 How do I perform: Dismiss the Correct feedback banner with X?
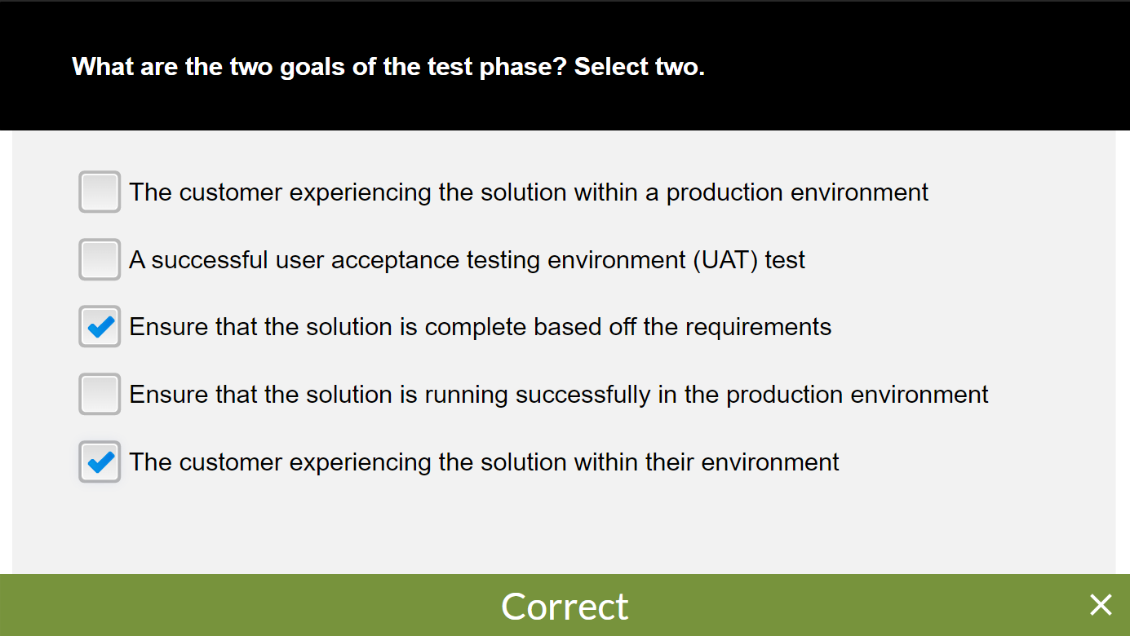(x=1101, y=605)
